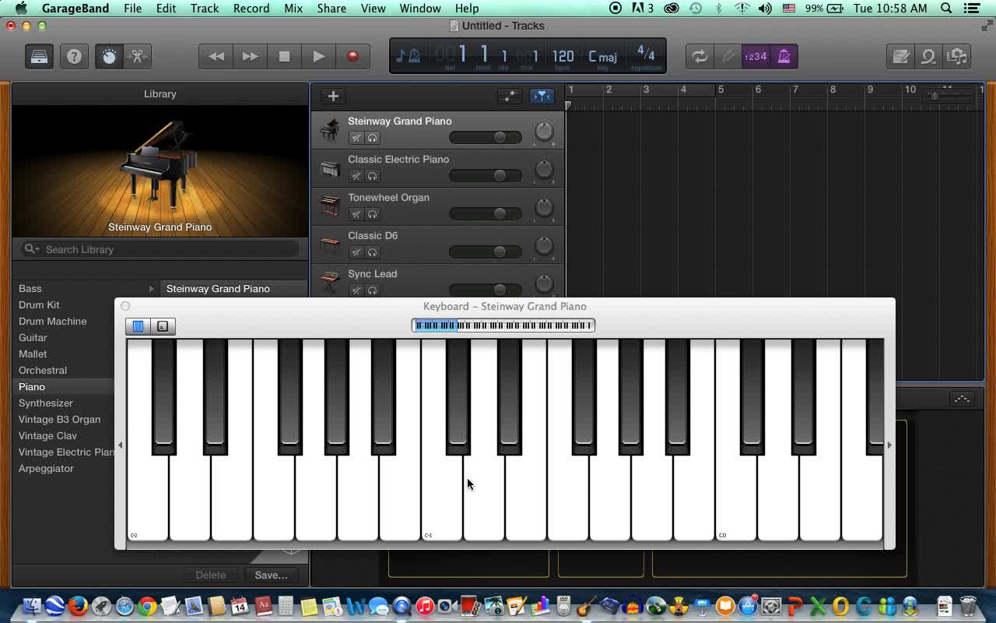This screenshot has width=996, height=623.
Task: Open the Window menu
Action: click(420, 9)
